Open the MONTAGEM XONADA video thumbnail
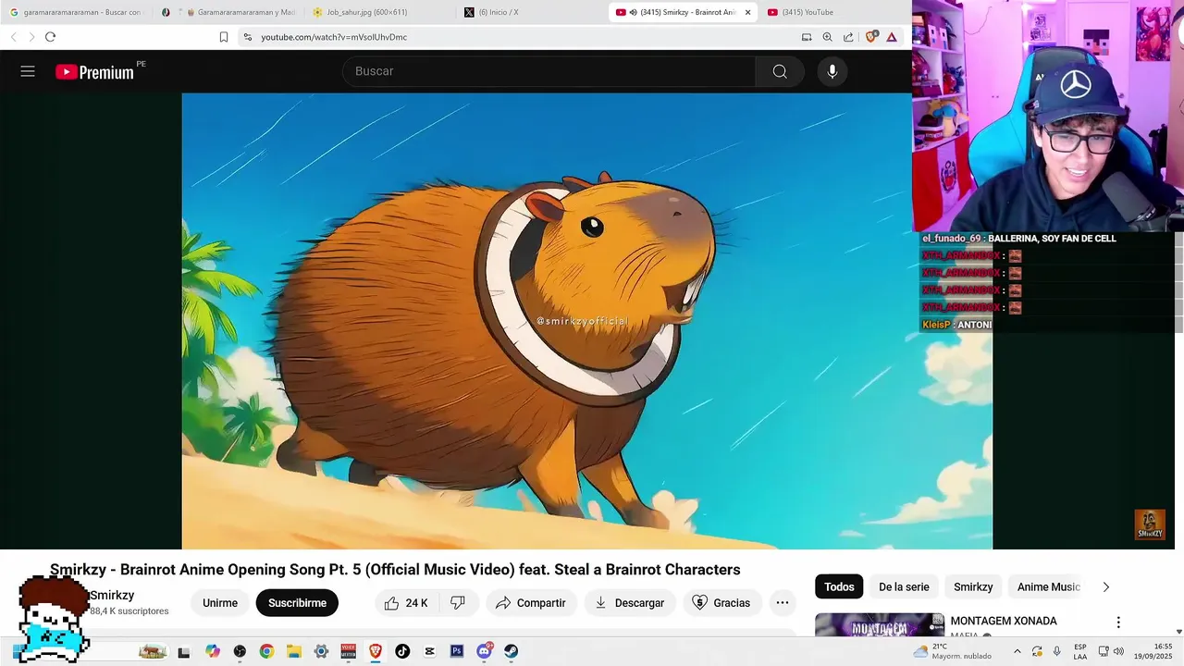This screenshot has height=666, width=1184. tap(879, 625)
